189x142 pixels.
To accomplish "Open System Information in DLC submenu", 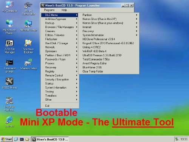I will coord(108,35).
